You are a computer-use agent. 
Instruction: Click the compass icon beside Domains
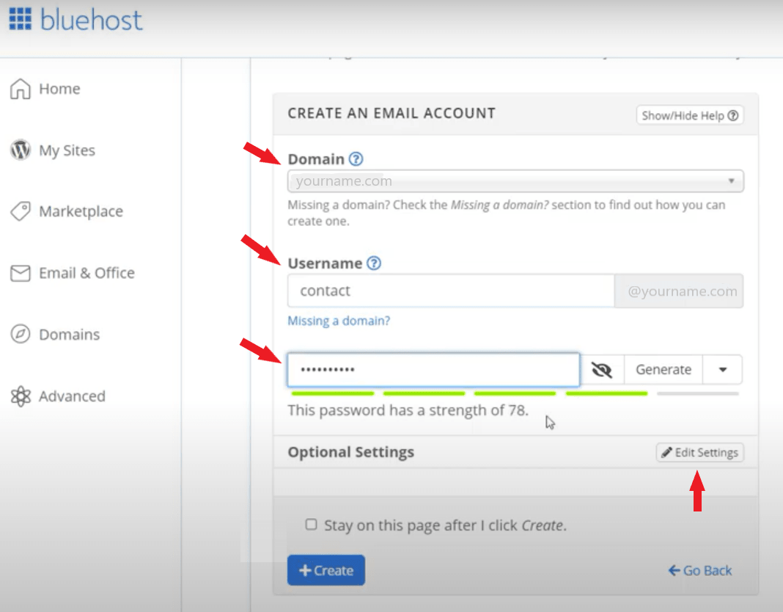coord(21,334)
